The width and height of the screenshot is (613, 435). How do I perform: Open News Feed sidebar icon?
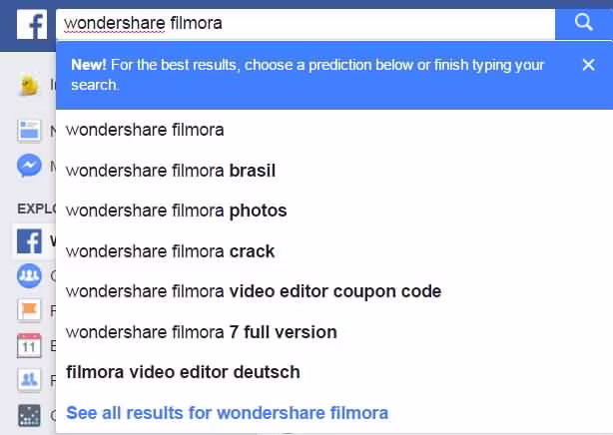30,131
